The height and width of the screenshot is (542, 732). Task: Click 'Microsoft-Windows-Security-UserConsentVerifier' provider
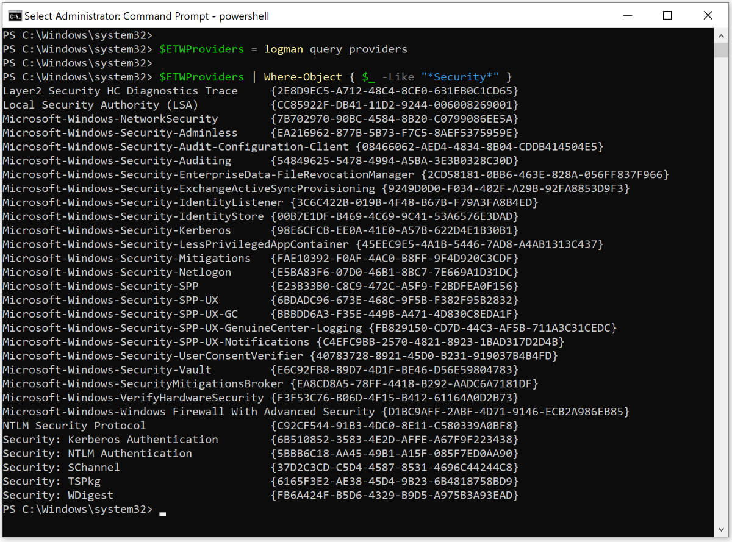point(153,356)
